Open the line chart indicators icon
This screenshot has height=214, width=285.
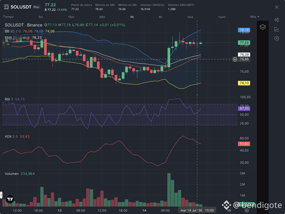point(277,29)
